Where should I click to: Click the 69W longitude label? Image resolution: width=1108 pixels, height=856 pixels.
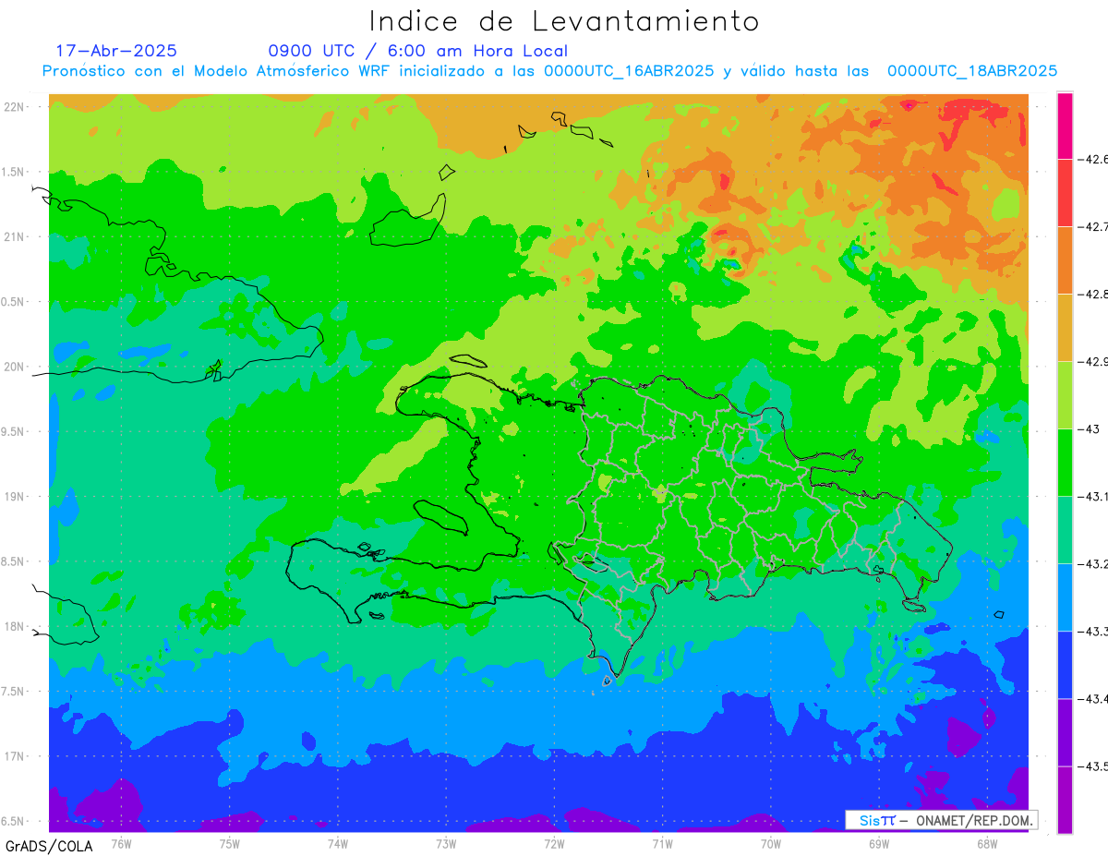(x=878, y=842)
